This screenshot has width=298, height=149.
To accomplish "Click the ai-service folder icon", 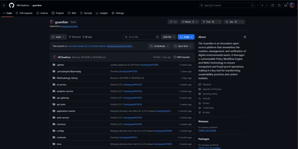I will 54,84.
